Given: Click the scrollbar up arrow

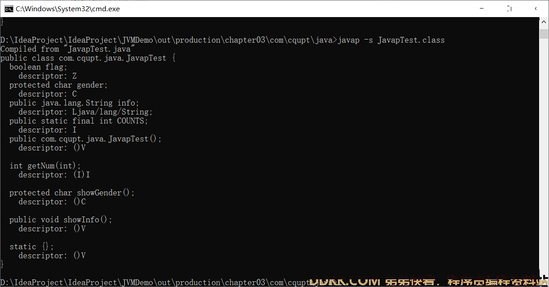Looking at the screenshot, I should pyautogui.click(x=544, y=22).
